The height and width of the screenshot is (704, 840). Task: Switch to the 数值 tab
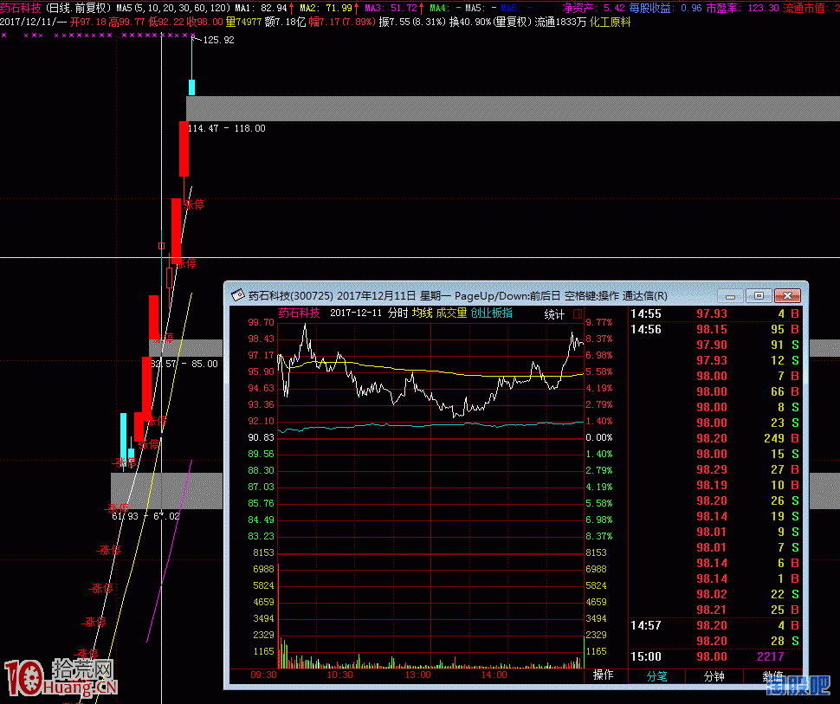pos(772,676)
